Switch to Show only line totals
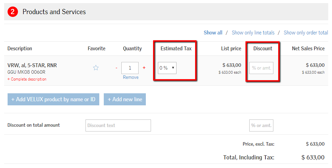Image resolution: width=332 pixels, height=168 pixels. 253,33
